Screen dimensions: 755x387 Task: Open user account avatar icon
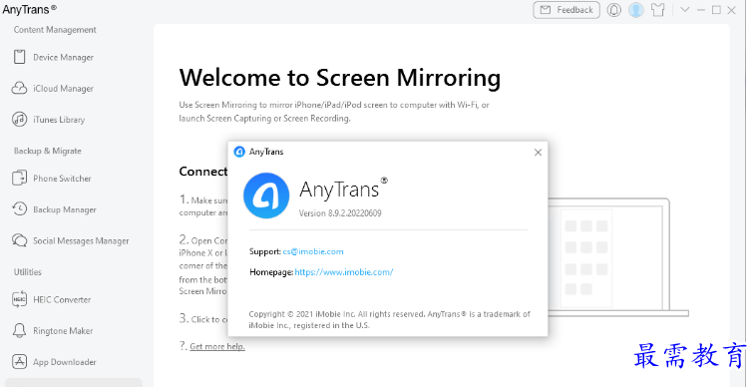[636, 10]
